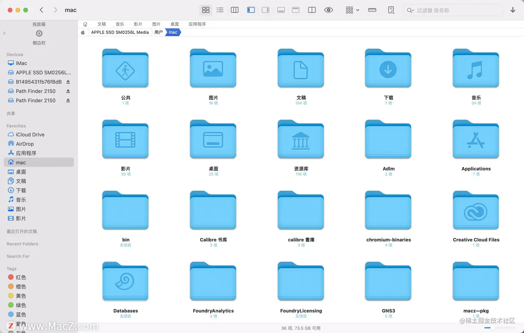Expand the 最近打开的文稿 sidebar section
This screenshot has width=524, height=333.
point(22,231)
